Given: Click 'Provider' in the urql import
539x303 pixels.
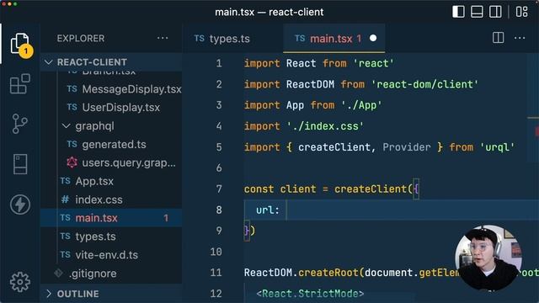Looking at the screenshot, I should (x=406, y=147).
